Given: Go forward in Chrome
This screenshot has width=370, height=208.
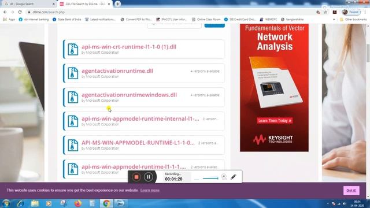Looking at the screenshot, I should 13,12.
